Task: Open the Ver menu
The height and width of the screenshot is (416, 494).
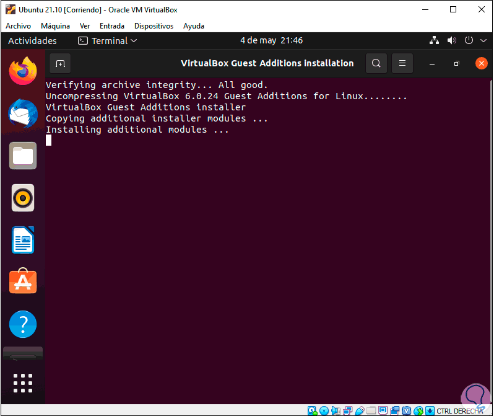Action: point(85,26)
